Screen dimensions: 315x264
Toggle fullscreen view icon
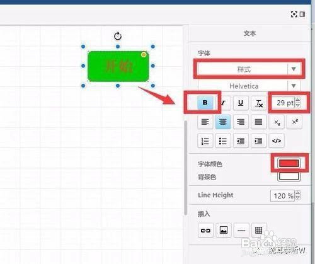294,14
